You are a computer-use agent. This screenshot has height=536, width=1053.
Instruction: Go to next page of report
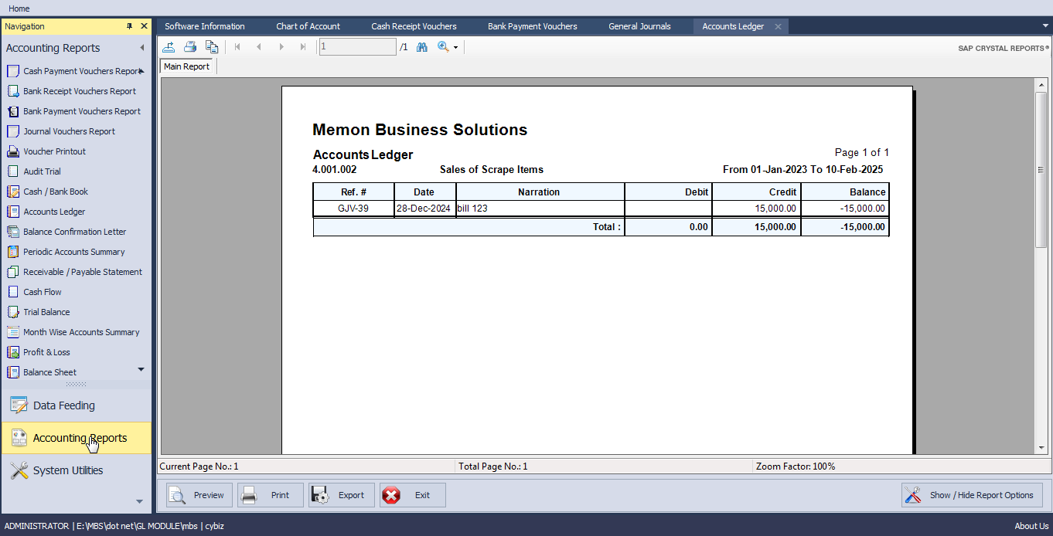[x=281, y=47]
